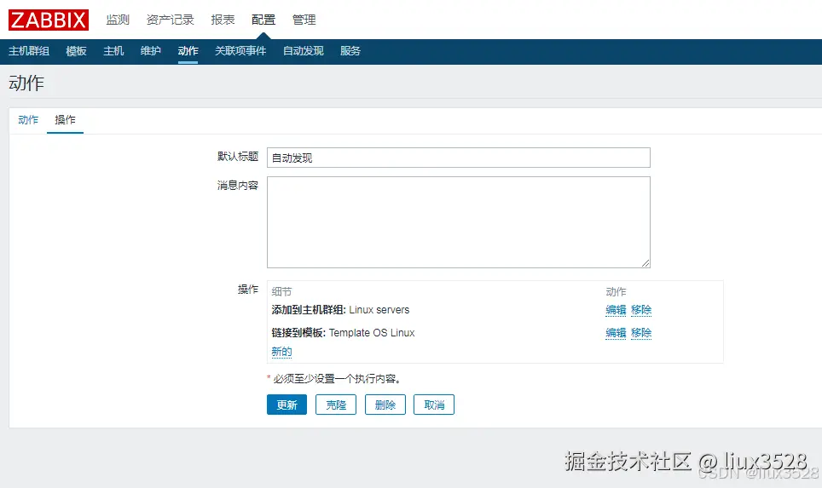This screenshot has height=488, width=822.
Task: Click the 默认标题 field label
Action: pyautogui.click(x=238, y=156)
